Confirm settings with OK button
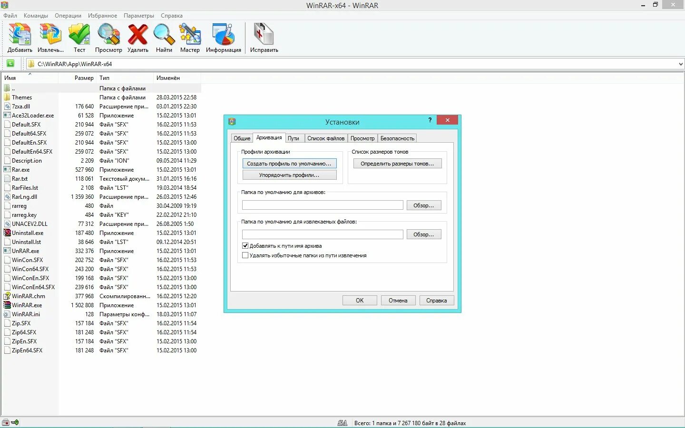The height and width of the screenshot is (428, 685). (360, 301)
